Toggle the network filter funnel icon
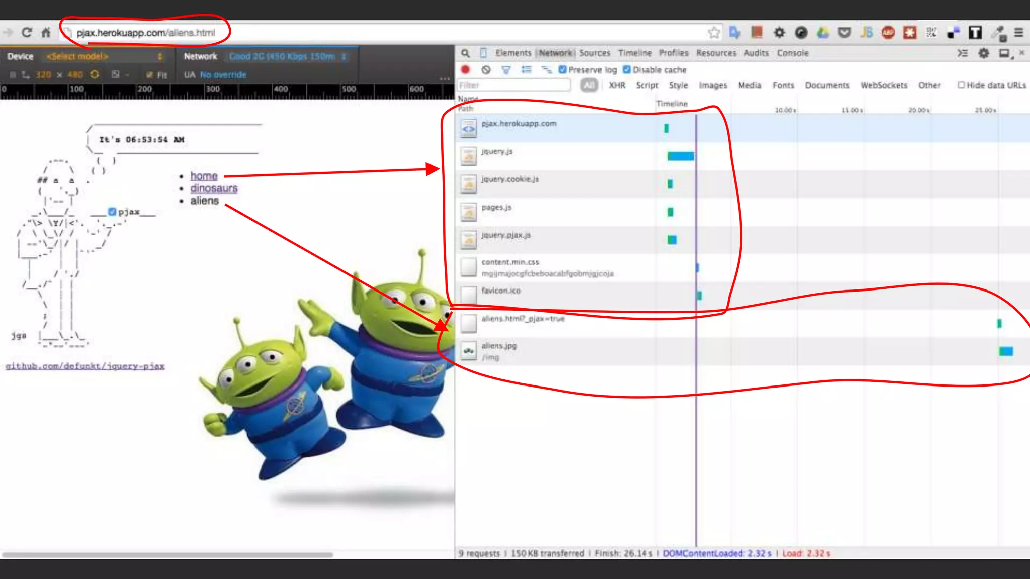1030x579 pixels. point(506,70)
